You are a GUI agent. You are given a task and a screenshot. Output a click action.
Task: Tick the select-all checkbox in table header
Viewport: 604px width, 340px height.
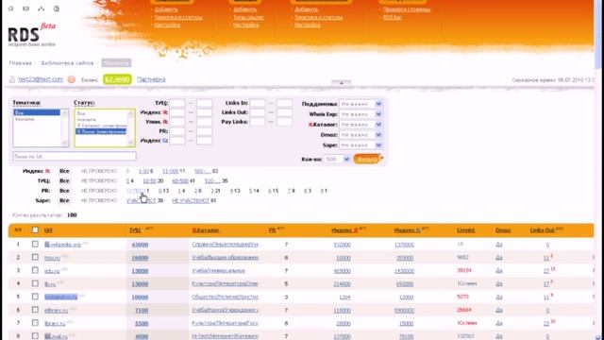35,229
